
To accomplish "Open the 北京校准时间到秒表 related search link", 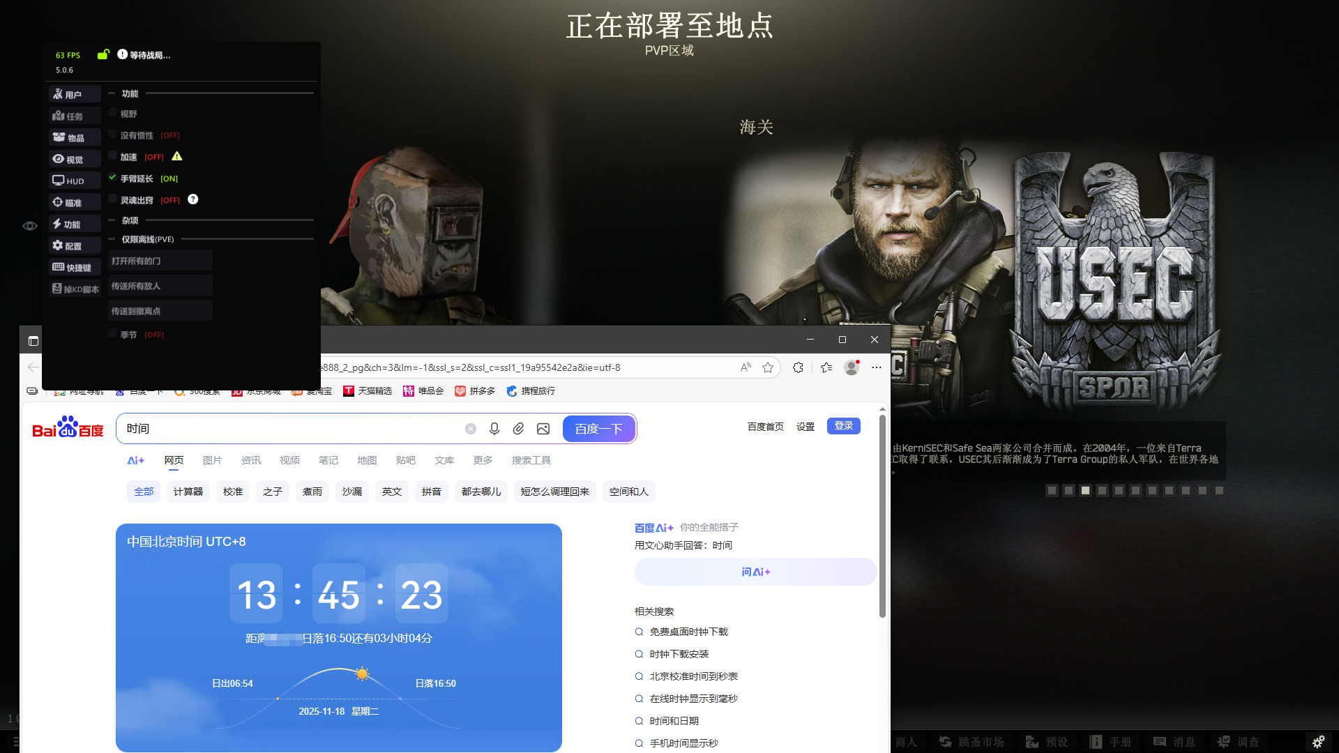I will 693,676.
